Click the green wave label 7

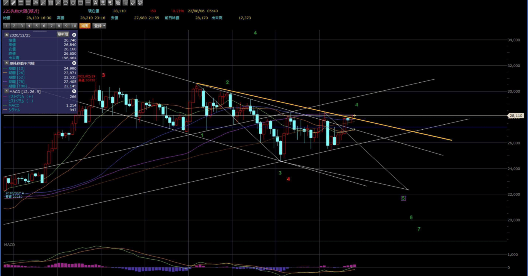pos(419,229)
